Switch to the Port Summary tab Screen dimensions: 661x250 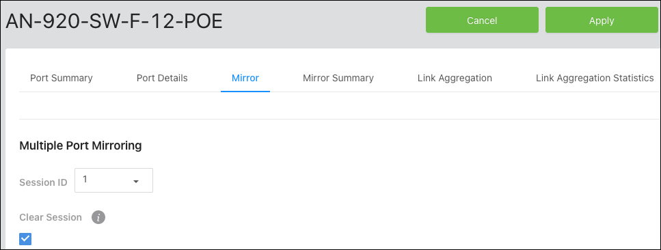click(x=61, y=78)
